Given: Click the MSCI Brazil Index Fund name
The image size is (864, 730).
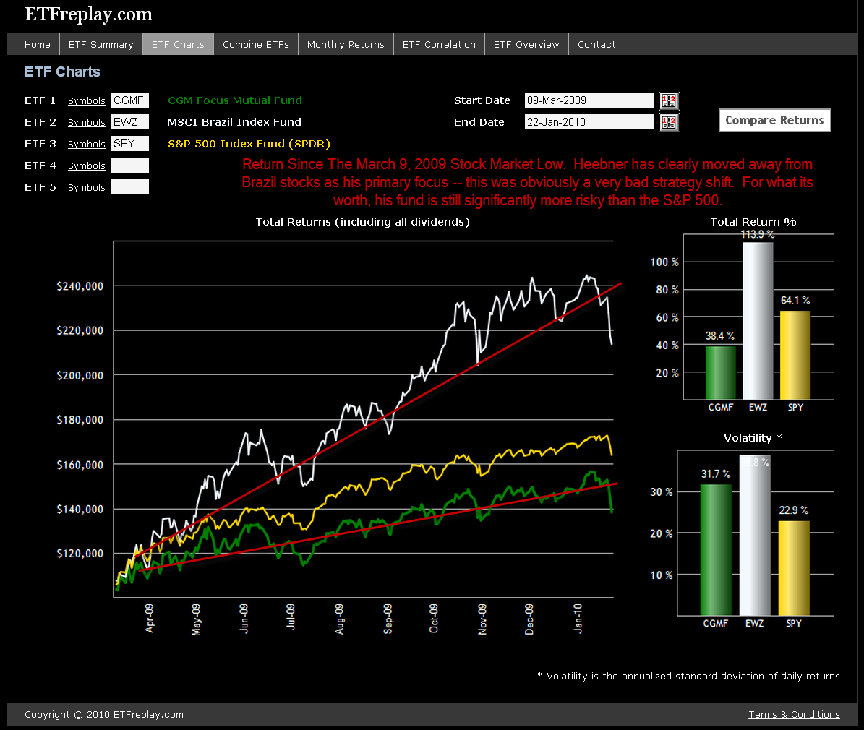Looking at the screenshot, I should pos(234,121).
